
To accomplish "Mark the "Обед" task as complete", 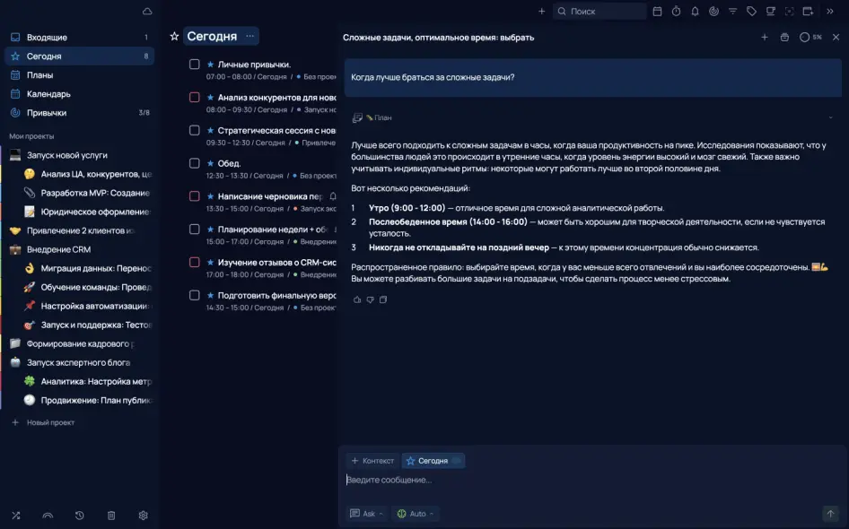I will [194, 163].
